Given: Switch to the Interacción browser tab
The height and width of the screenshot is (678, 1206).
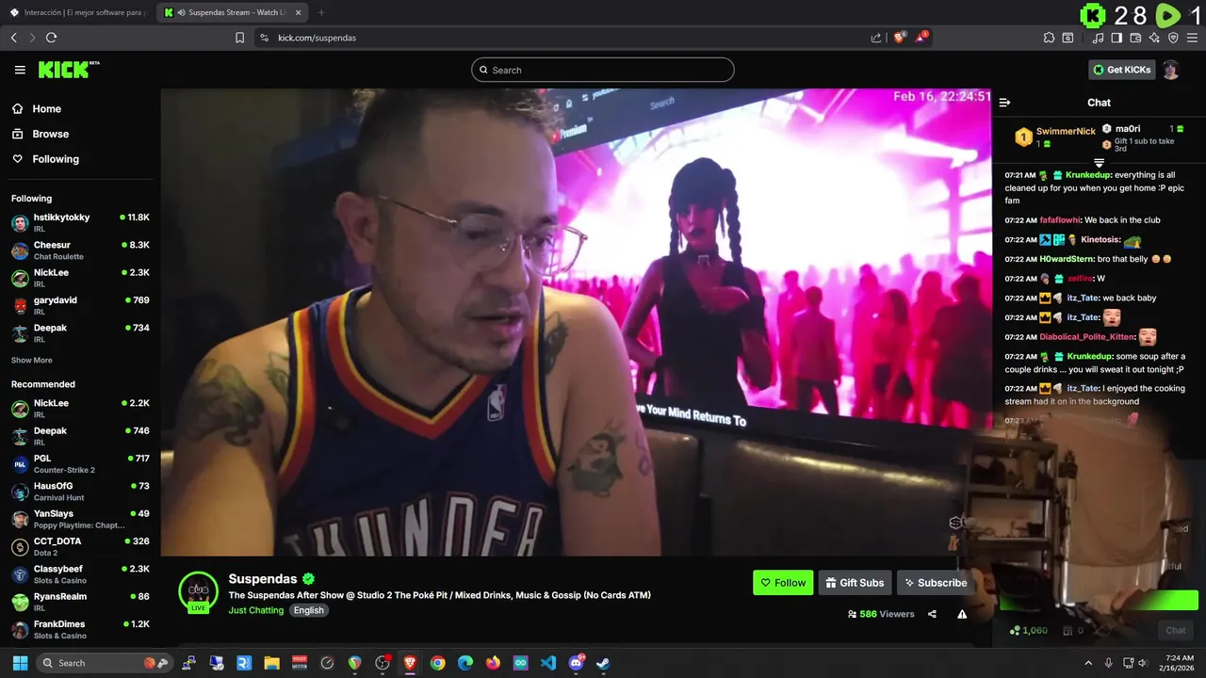Looking at the screenshot, I should [80, 12].
